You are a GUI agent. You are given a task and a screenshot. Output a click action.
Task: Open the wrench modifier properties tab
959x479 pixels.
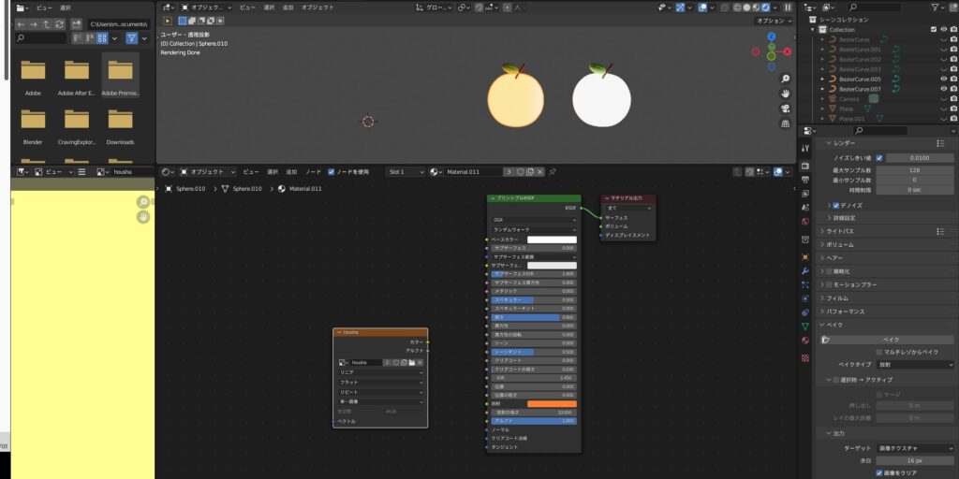click(x=805, y=271)
